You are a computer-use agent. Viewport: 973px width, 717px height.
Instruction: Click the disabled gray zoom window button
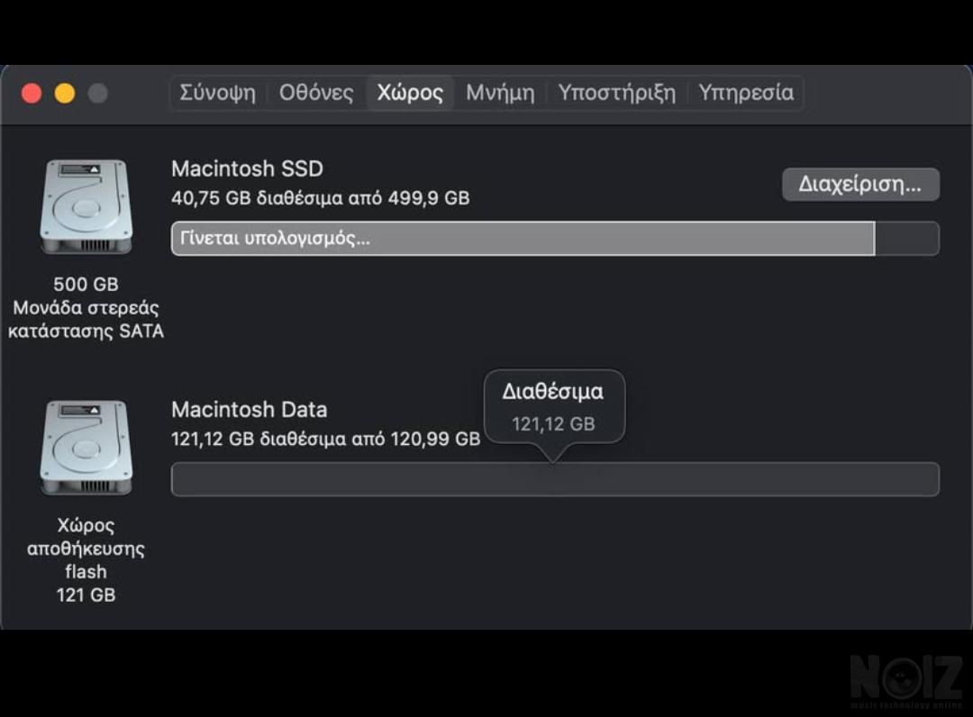pos(97,93)
